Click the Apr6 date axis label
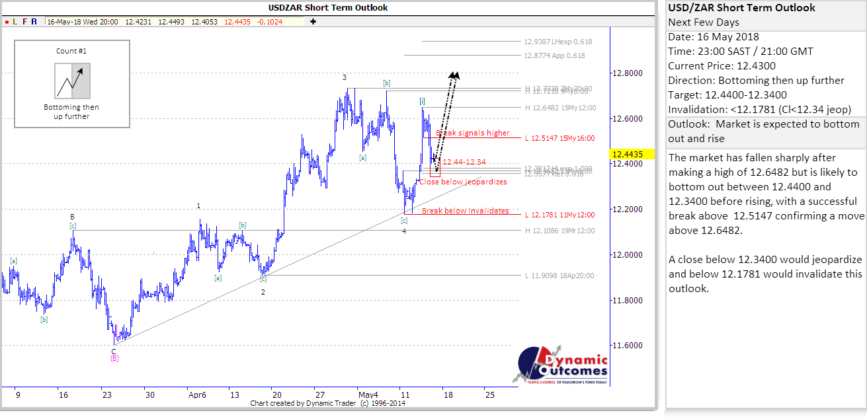Image resolution: width=867 pixels, height=417 pixels. point(197,395)
